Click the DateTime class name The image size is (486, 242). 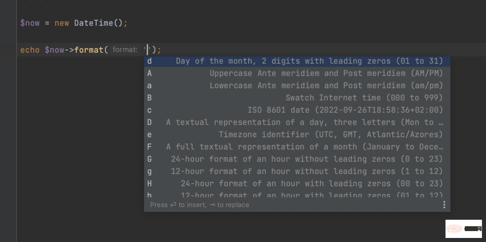(93, 23)
